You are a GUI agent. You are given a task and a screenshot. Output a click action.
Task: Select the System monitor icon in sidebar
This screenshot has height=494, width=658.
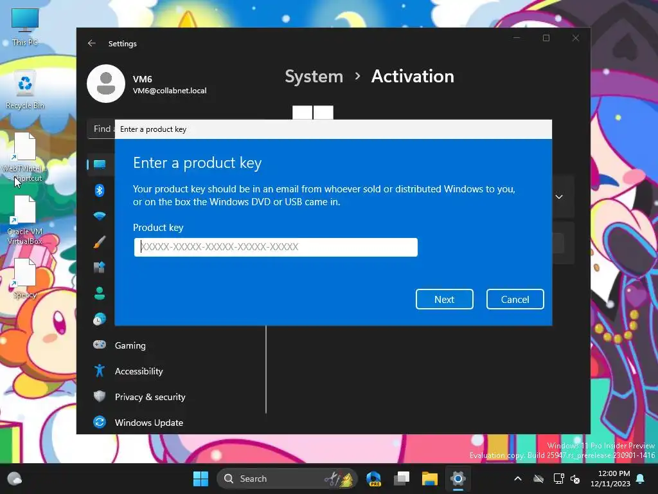tap(100, 164)
